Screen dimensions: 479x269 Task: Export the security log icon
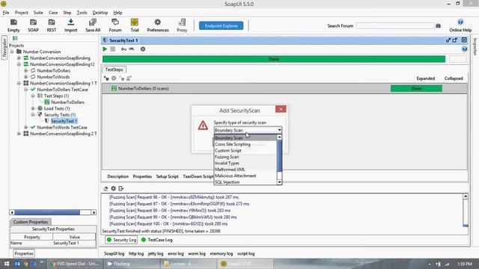coord(121,189)
